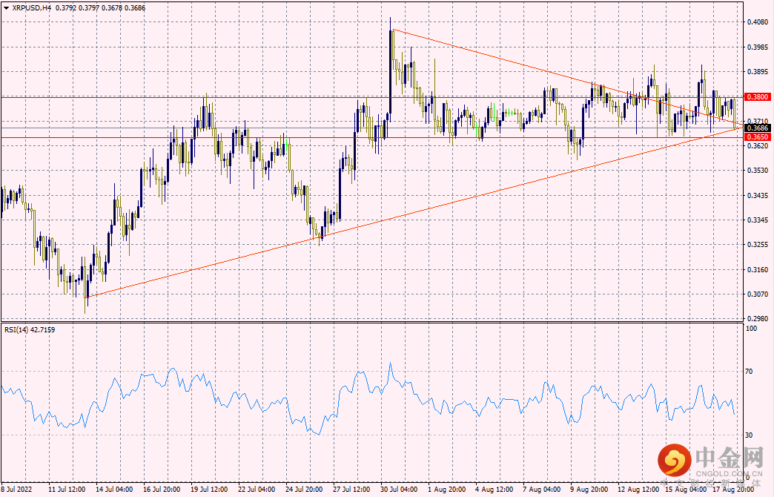Click the 1 Aug 20:00 time label
774x497 pixels.
pos(446,489)
